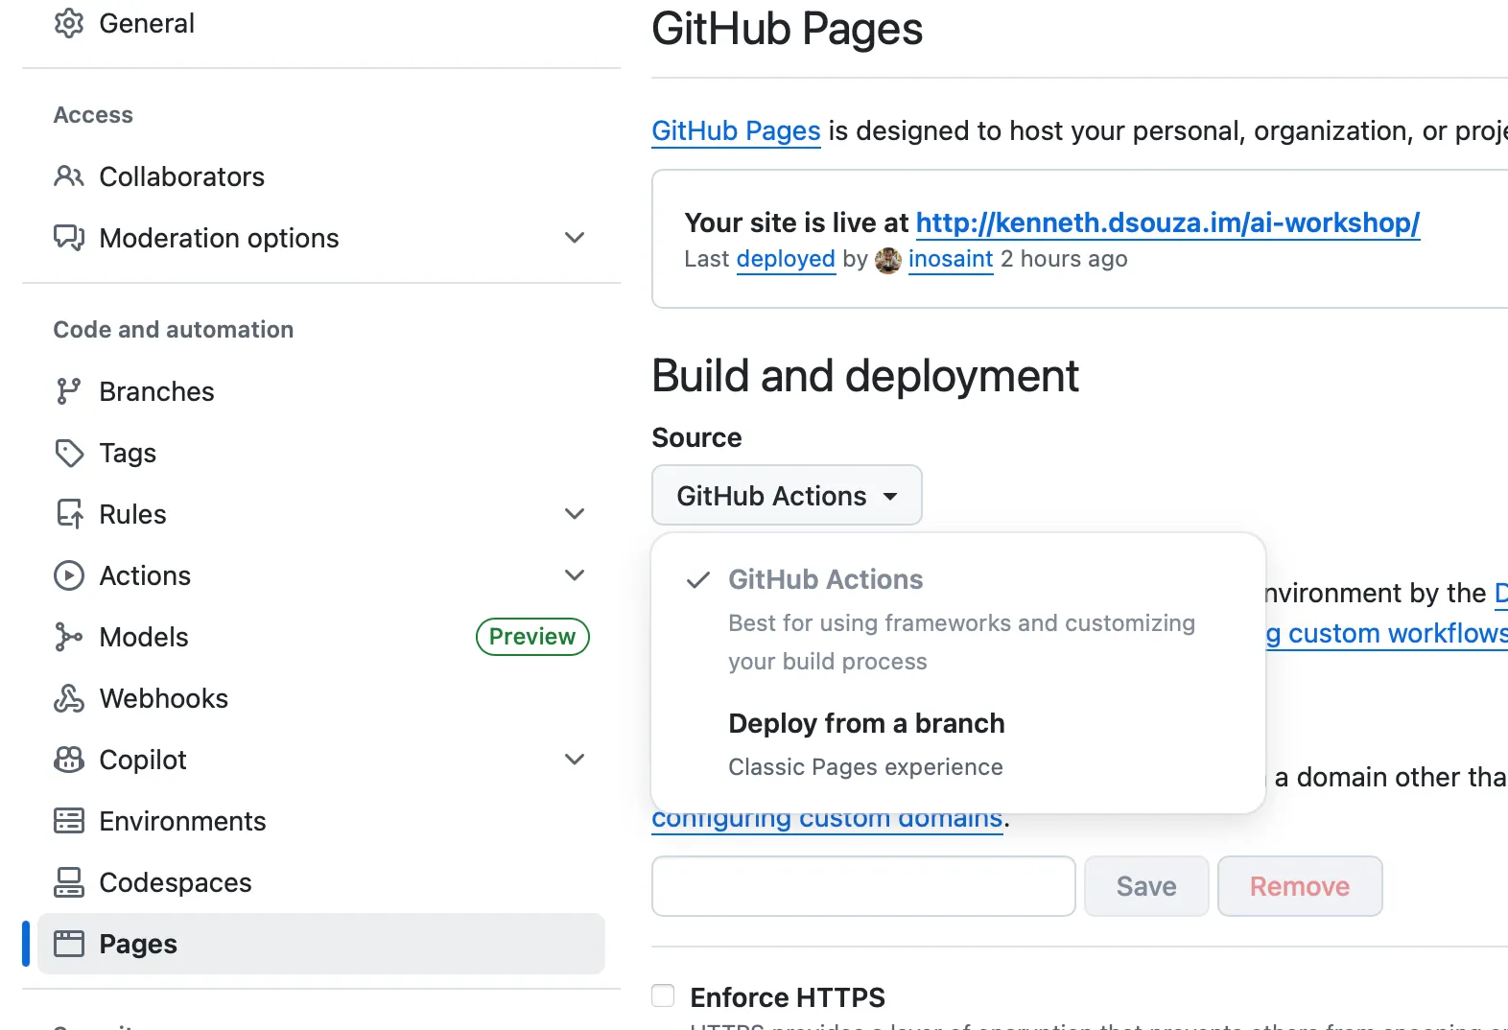The image size is (1508, 1030).
Task: Click the Classic Pages experience description
Action: [865, 767]
